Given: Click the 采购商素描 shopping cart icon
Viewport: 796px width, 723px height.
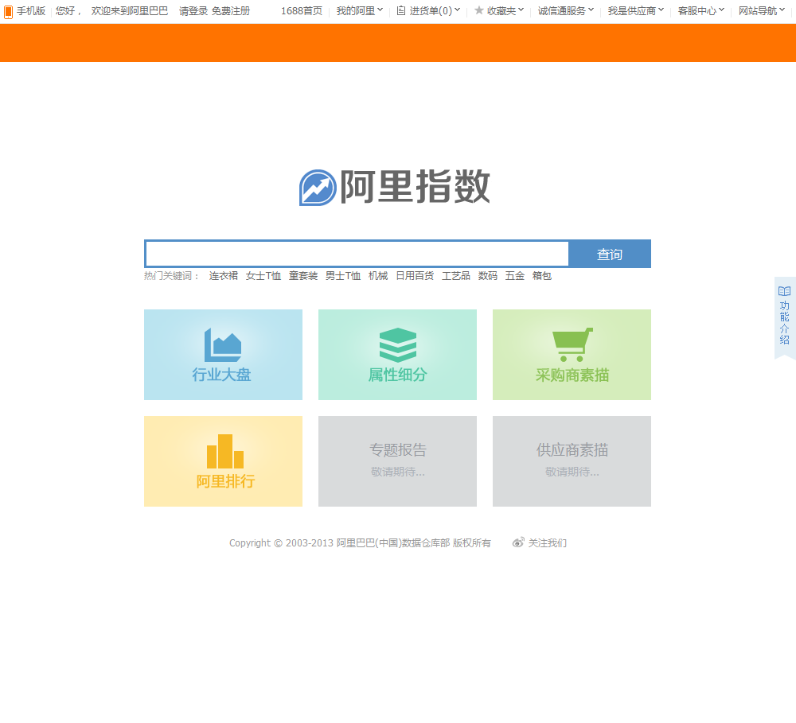Looking at the screenshot, I should tap(572, 344).
